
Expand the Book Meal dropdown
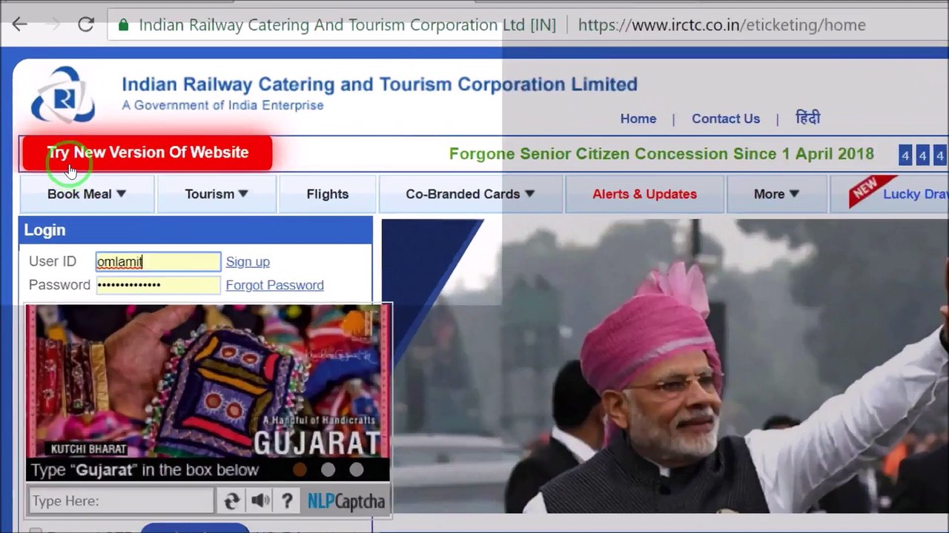click(x=87, y=194)
